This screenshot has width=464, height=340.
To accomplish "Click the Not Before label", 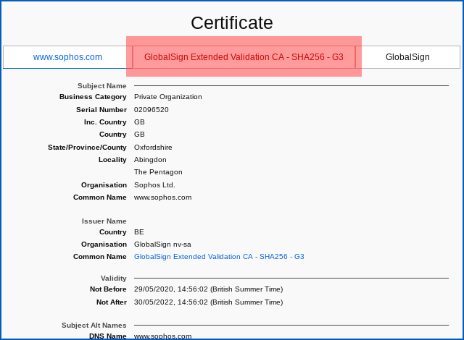I will (108, 289).
